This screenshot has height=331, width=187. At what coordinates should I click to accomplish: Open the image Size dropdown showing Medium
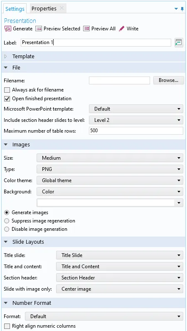pos(110,158)
